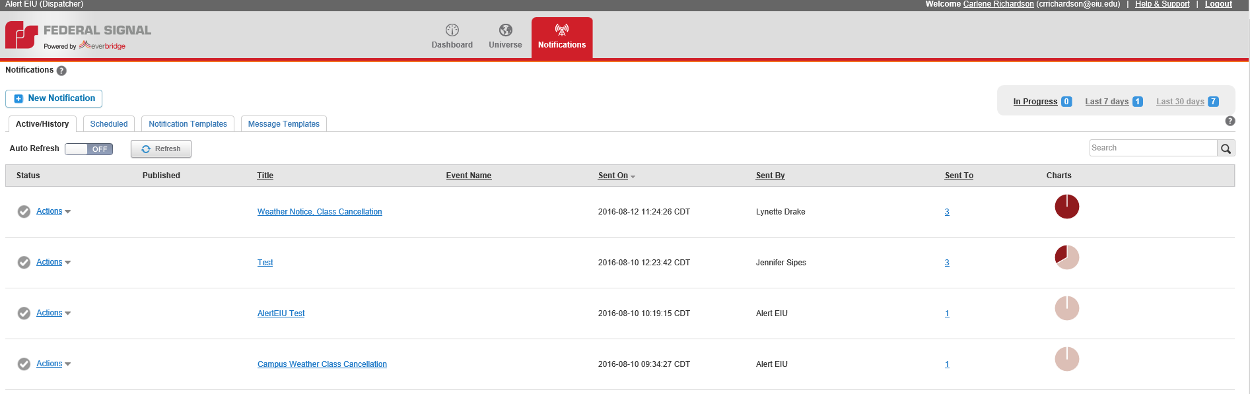The image size is (1250, 394).
Task: Open Actions dropdown for Campus Weather row
Action: pos(53,364)
